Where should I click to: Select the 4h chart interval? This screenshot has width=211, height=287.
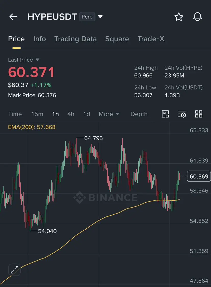click(x=71, y=114)
